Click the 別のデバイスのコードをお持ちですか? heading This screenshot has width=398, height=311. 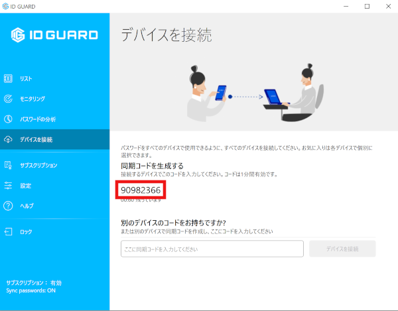(173, 223)
